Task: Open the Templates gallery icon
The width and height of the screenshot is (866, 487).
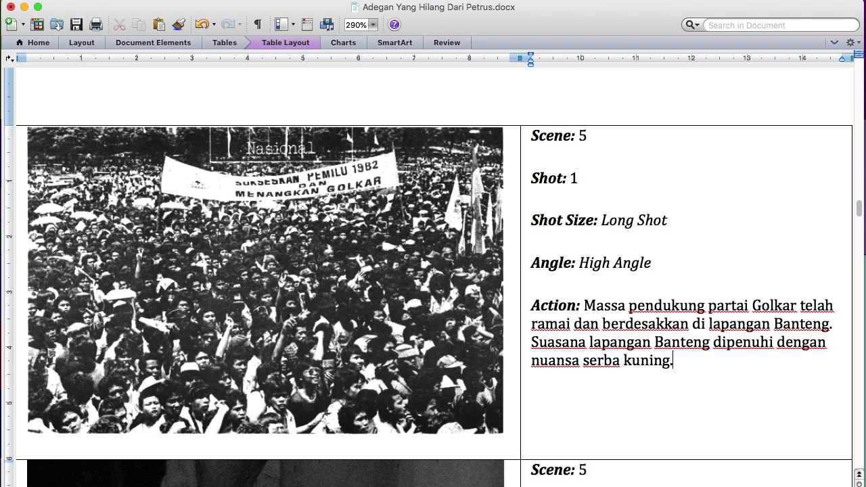Action: (x=37, y=25)
